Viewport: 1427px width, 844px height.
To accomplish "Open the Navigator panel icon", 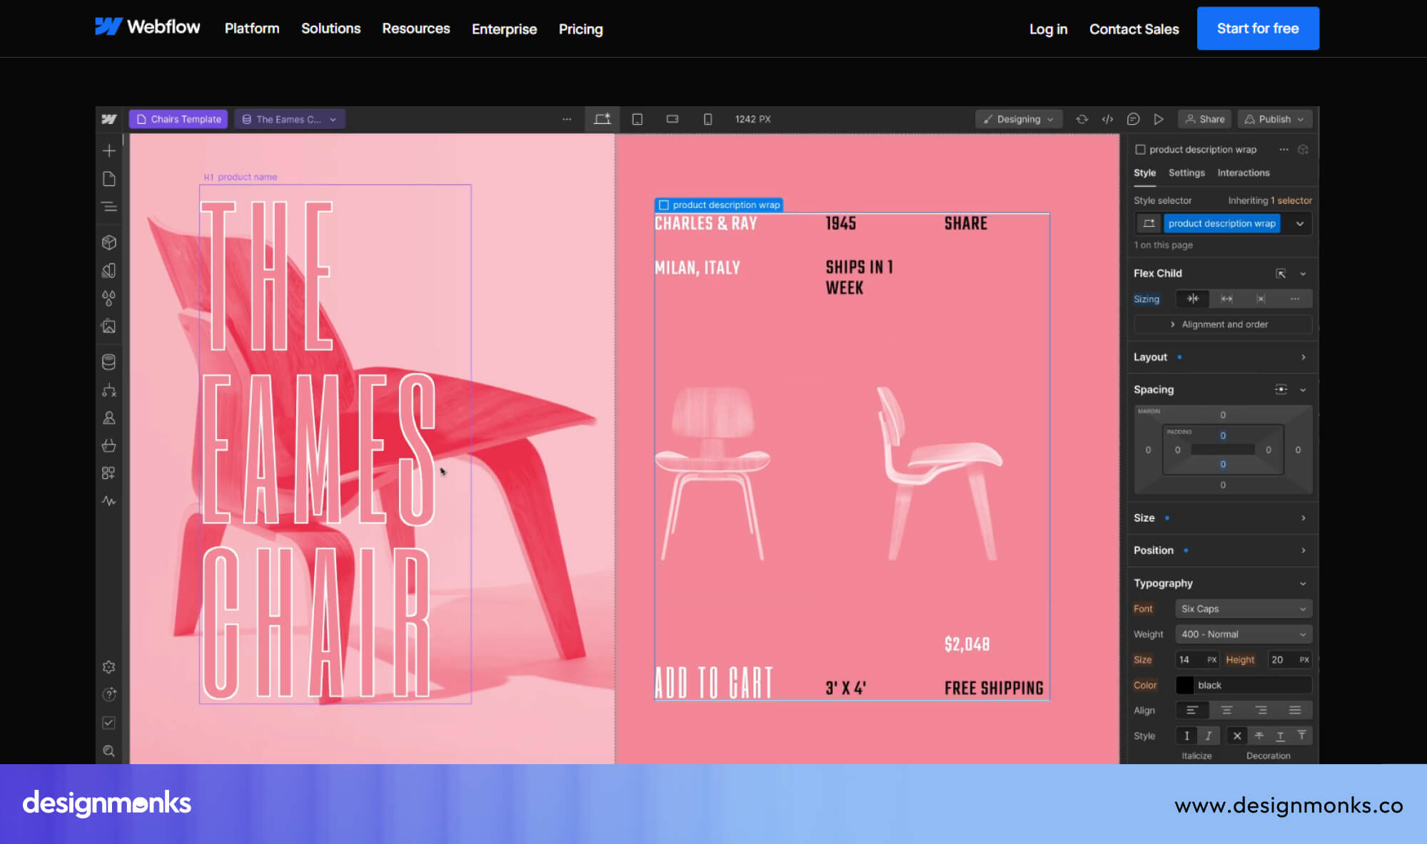I will pyautogui.click(x=109, y=207).
